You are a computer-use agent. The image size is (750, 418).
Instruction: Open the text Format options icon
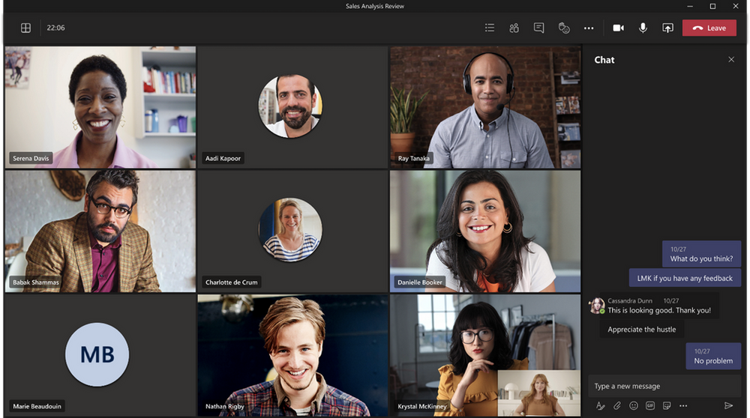click(600, 405)
